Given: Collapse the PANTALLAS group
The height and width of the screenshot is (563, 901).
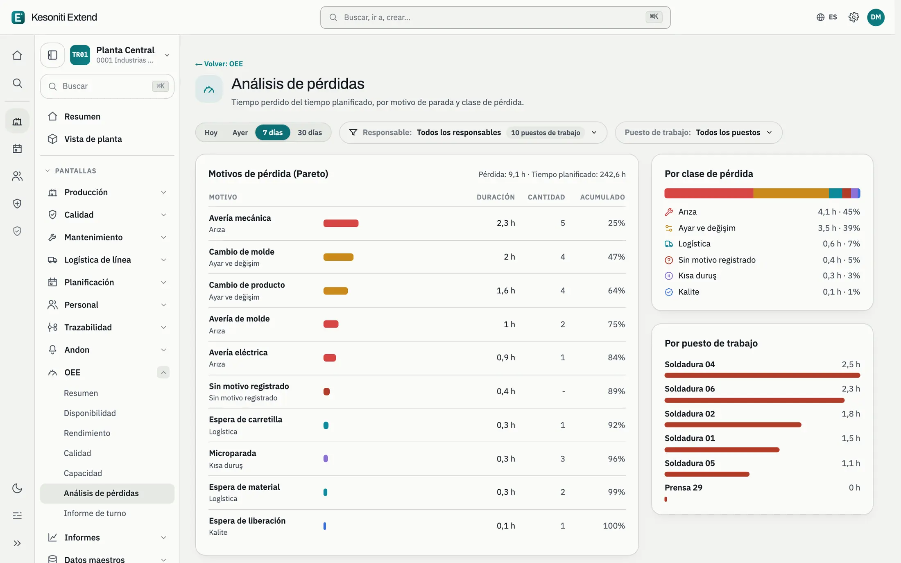Looking at the screenshot, I should [70, 171].
